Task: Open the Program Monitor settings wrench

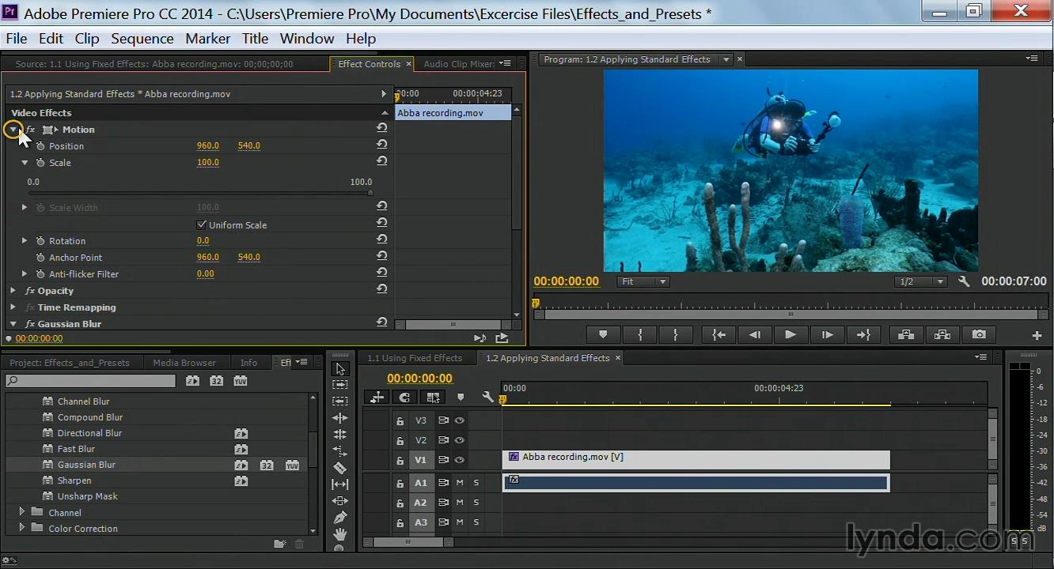Action: (963, 281)
